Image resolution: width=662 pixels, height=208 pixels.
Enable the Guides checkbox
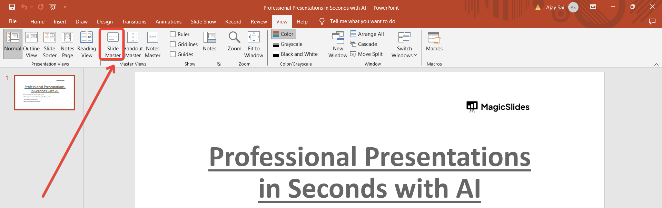tap(173, 54)
